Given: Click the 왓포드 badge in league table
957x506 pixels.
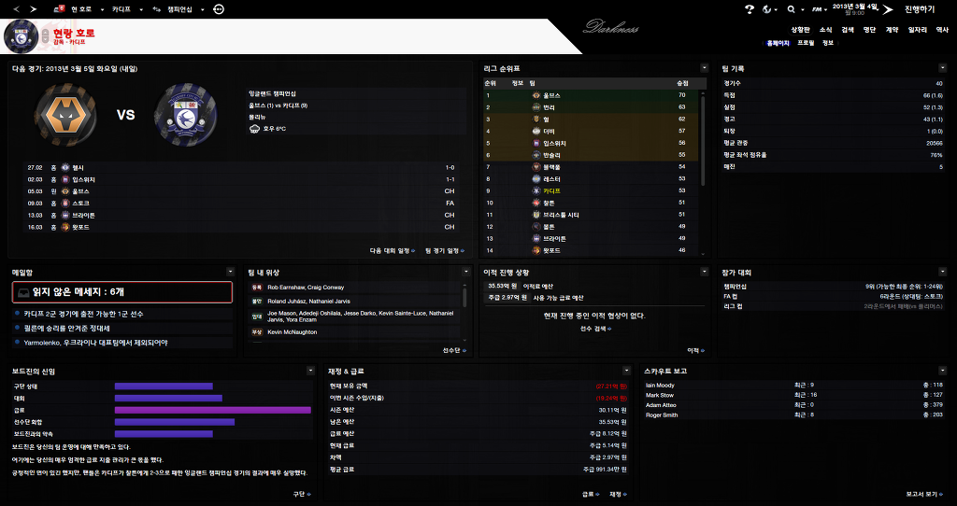Looking at the screenshot, I should (x=536, y=250).
